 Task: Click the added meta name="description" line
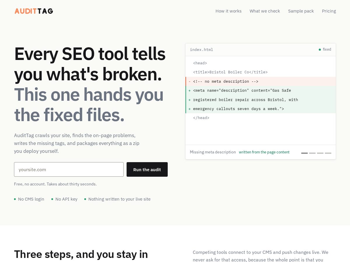(261, 91)
